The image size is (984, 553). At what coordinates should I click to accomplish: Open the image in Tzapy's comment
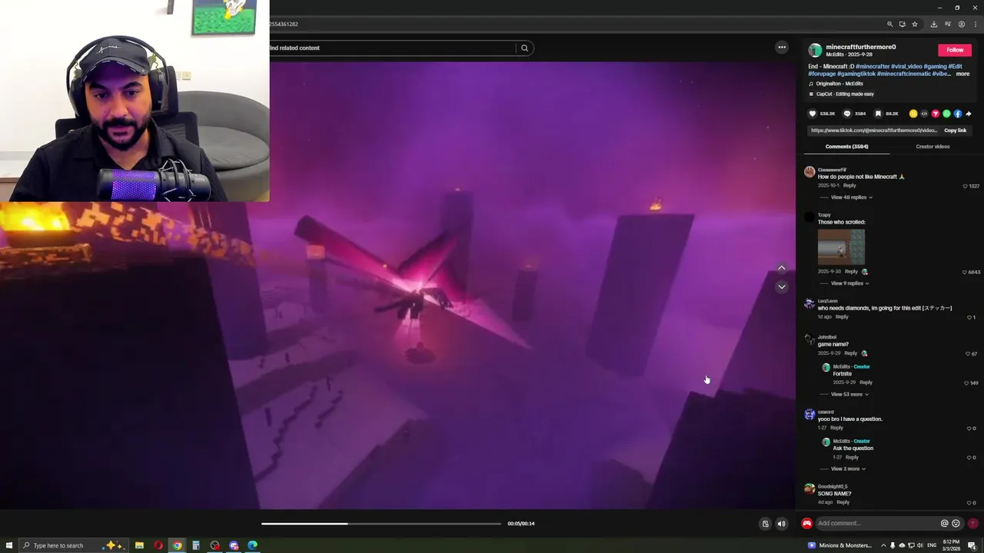tap(841, 247)
